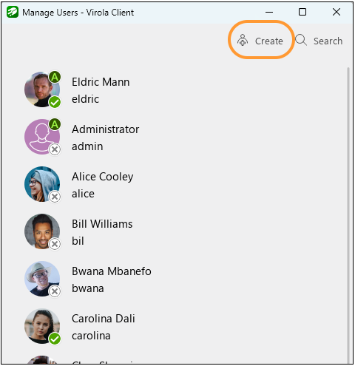This screenshot has width=355, height=366.
Task: Click admin badge on Eldric Mann
Action: [55, 77]
